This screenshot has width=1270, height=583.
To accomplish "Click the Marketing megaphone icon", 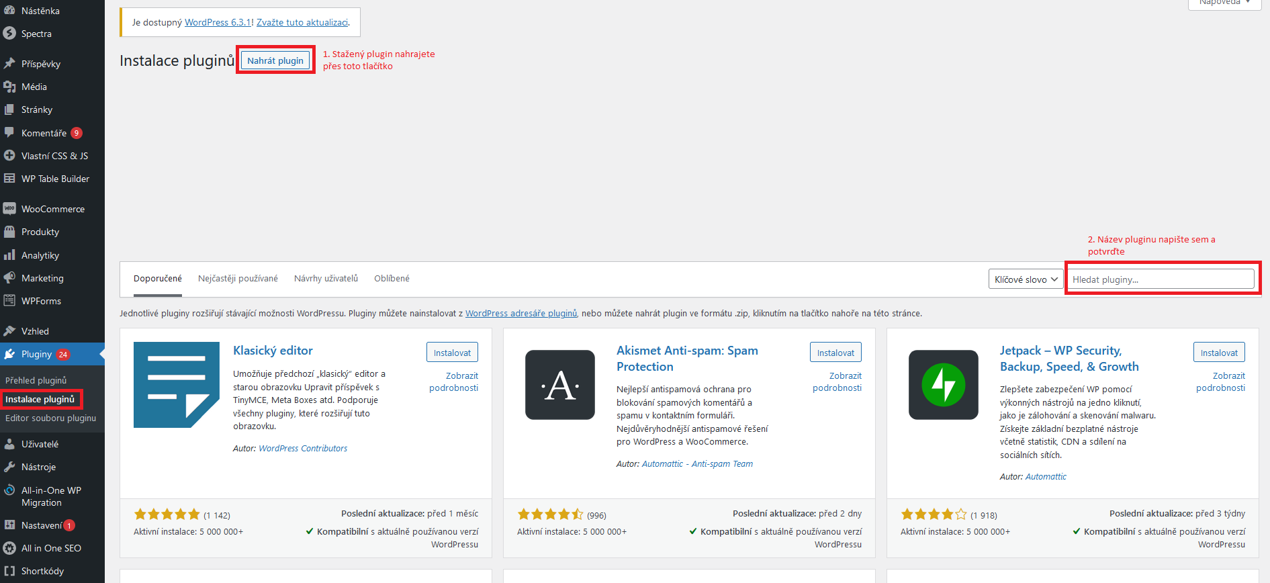I will (9, 278).
